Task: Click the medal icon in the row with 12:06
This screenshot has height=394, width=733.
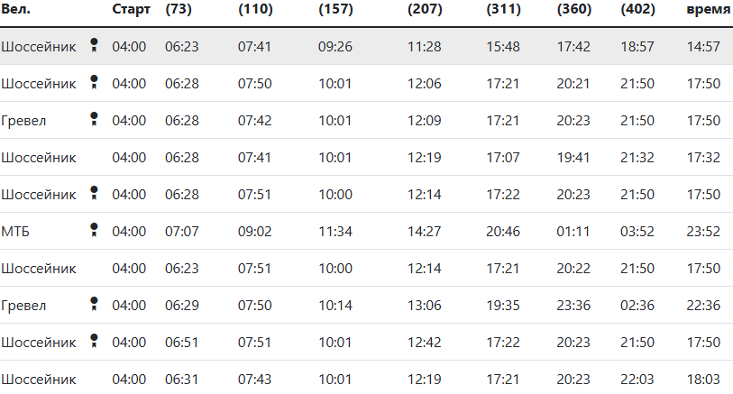Action: tap(94, 83)
